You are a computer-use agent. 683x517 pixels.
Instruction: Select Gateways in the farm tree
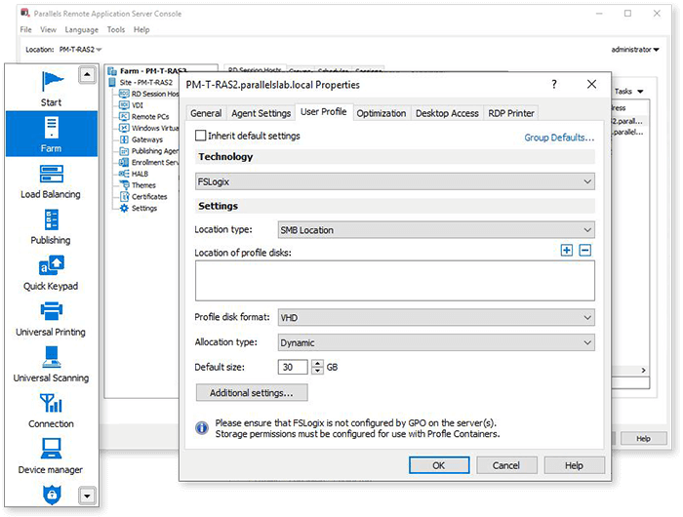tap(146, 139)
